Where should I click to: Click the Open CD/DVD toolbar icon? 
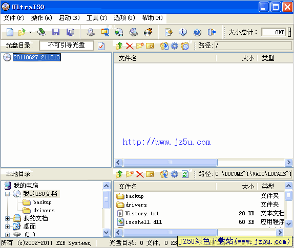tap(41, 32)
